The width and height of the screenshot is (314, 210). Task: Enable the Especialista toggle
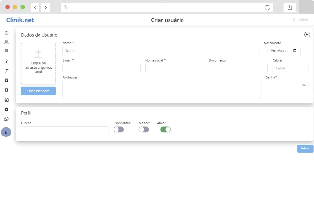tap(118, 129)
